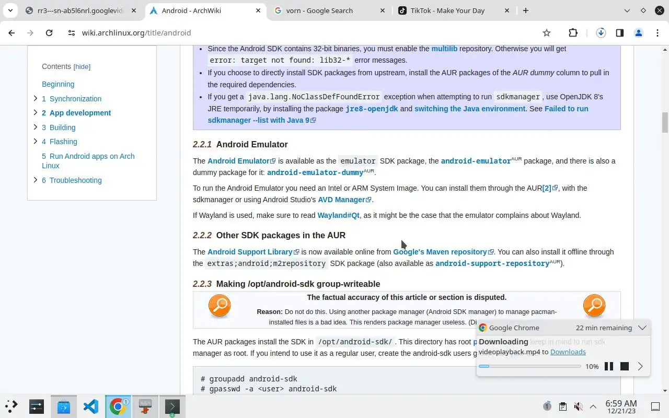Click the download progress bar
The width and height of the screenshot is (669, 418).
pos(529,366)
